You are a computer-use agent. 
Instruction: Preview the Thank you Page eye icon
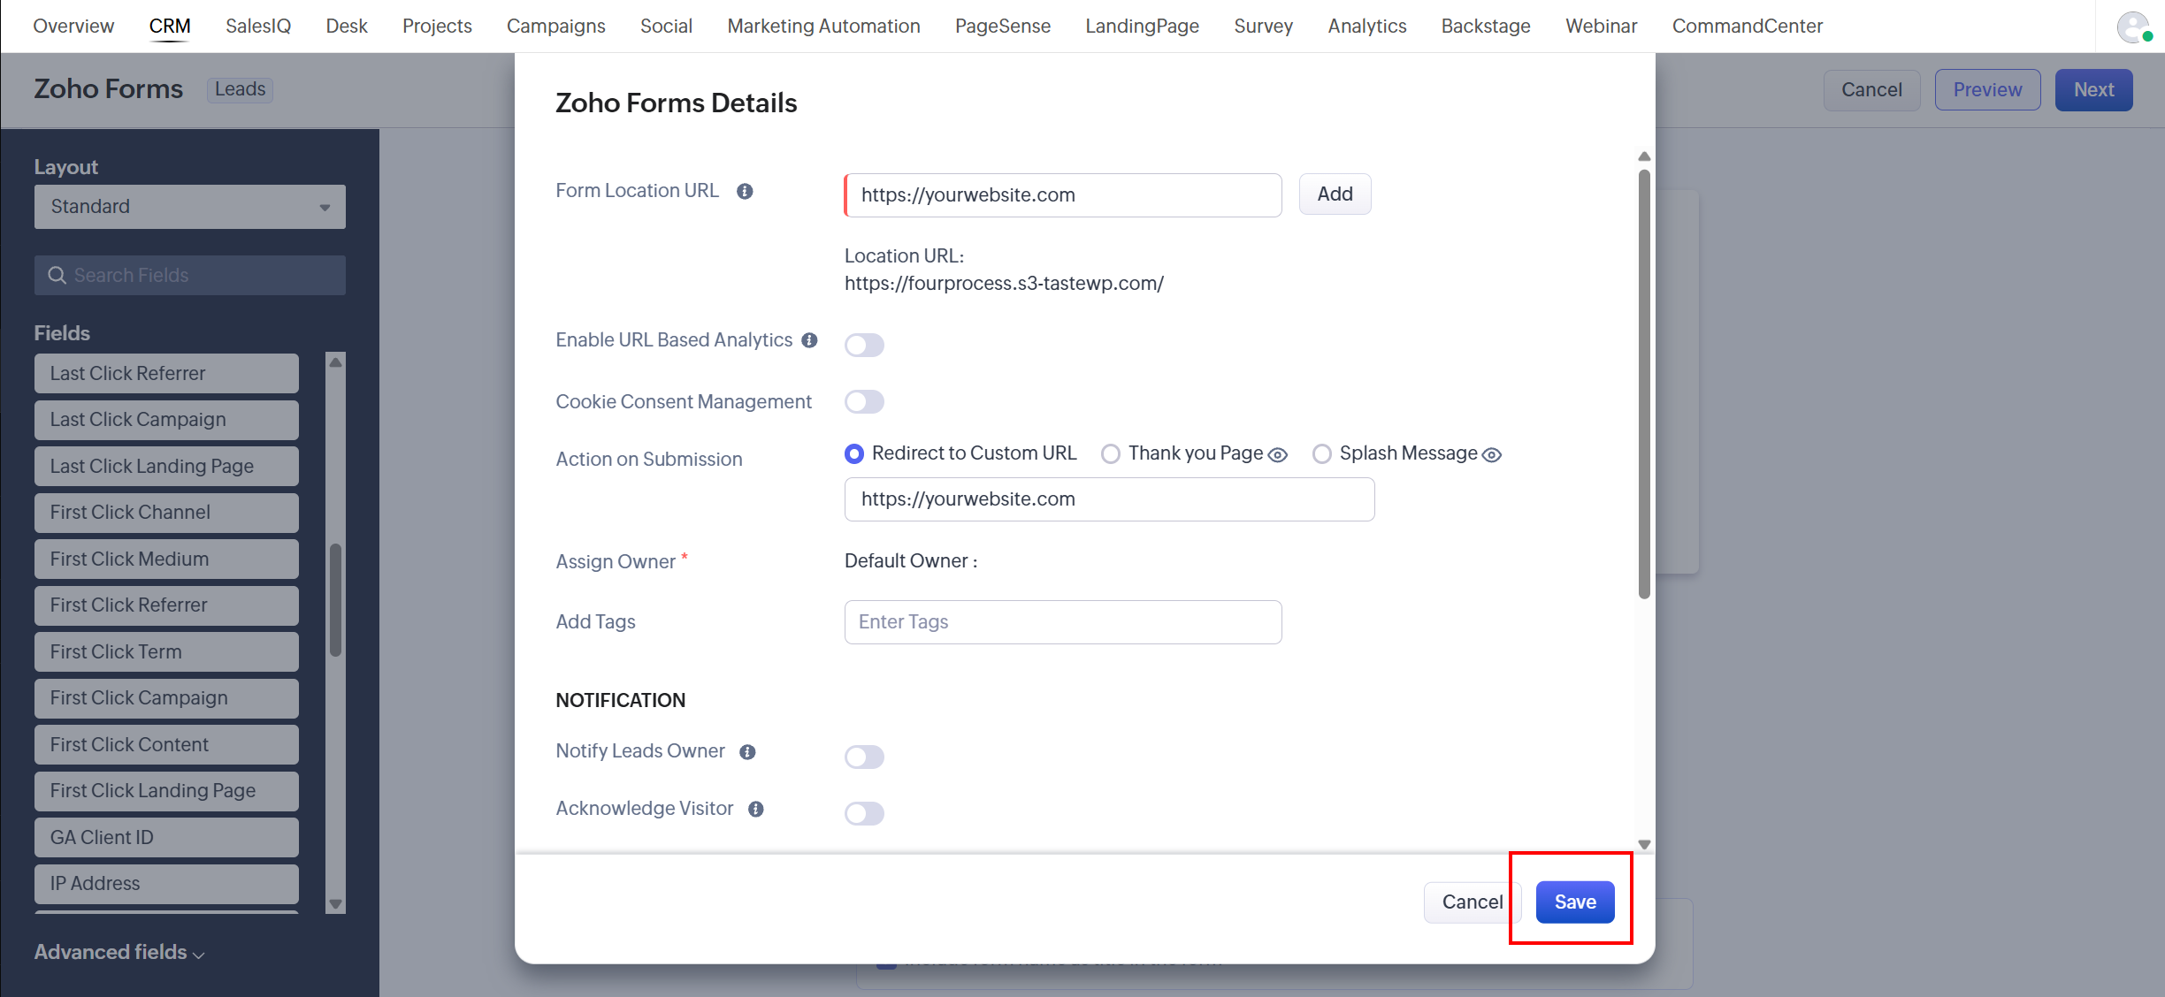[1277, 454]
